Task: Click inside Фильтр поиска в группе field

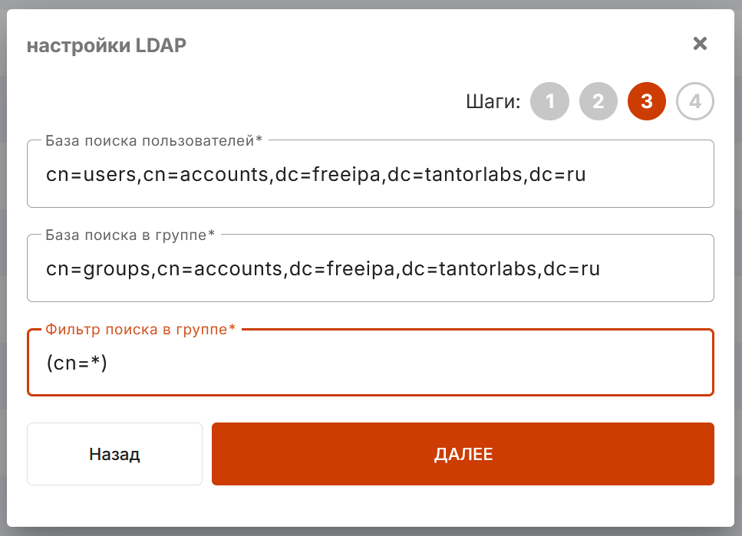Action: [x=371, y=363]
